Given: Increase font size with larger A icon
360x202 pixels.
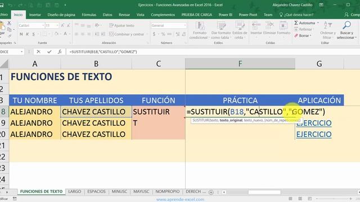Looking at the screenshot, I should tap(62, 25).
